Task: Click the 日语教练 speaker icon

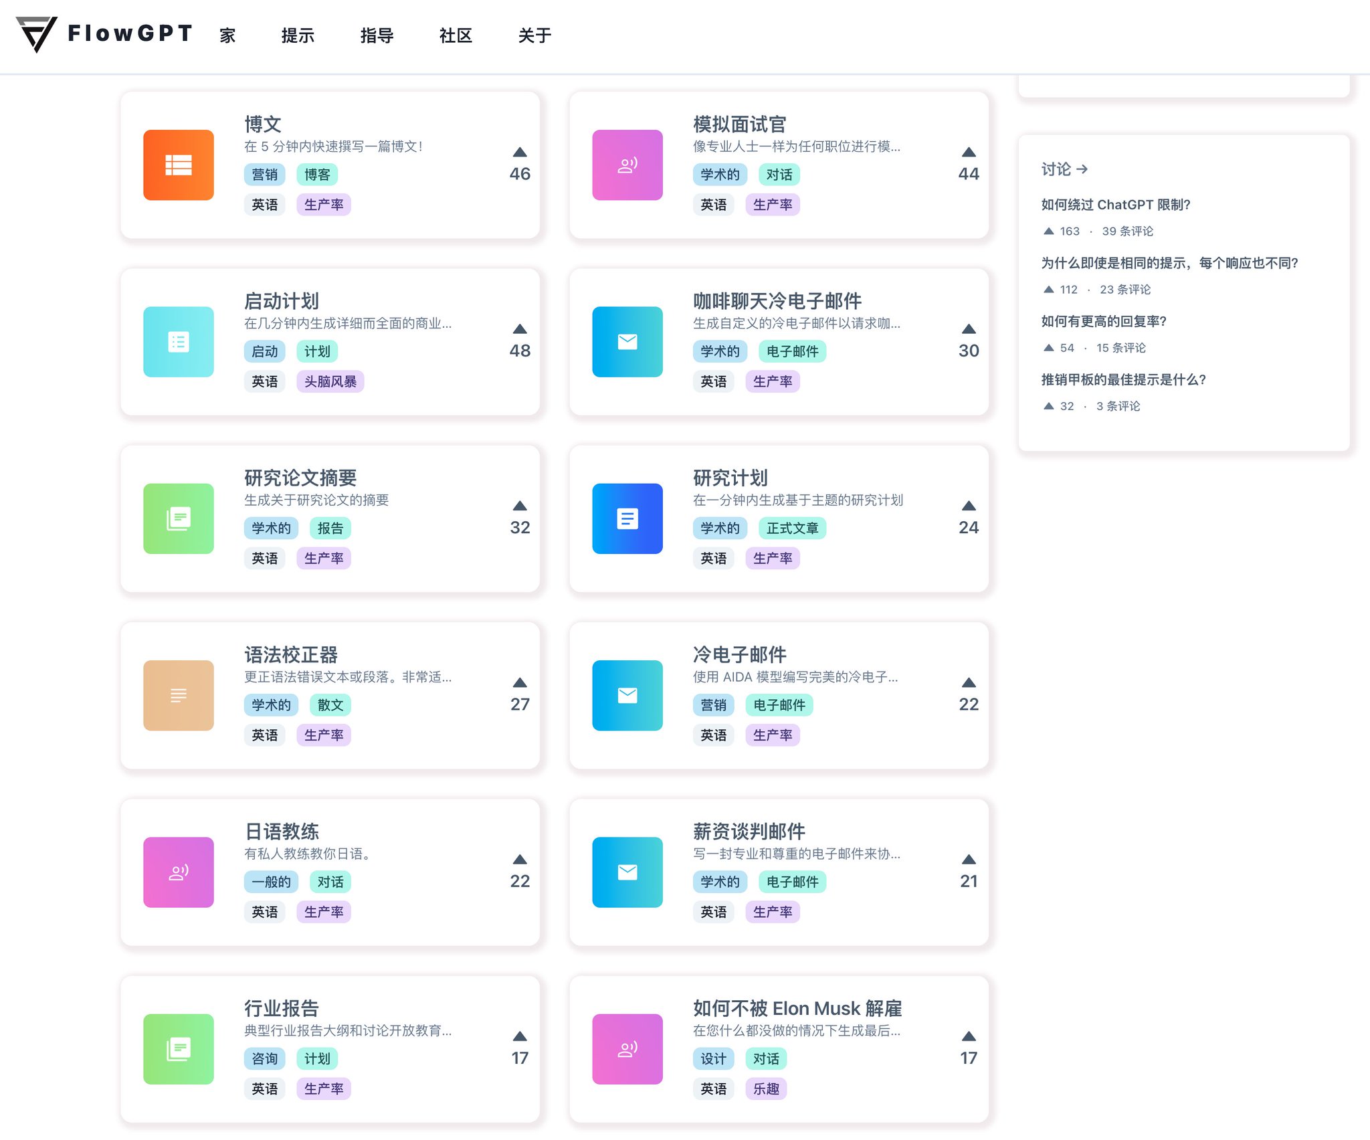Action: pyautogui.click(x=178, y=872)
